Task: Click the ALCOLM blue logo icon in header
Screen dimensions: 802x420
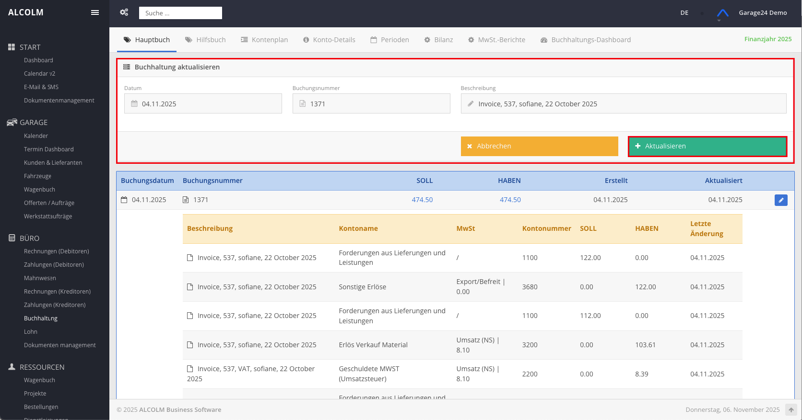Action: (722, 13)
